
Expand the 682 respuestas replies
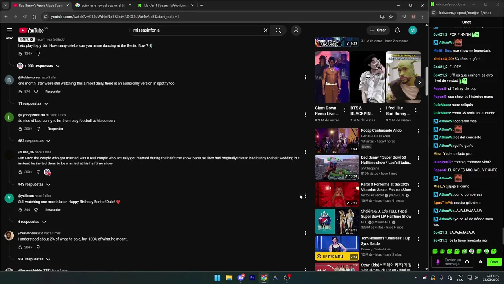click(x=34, y=141)
